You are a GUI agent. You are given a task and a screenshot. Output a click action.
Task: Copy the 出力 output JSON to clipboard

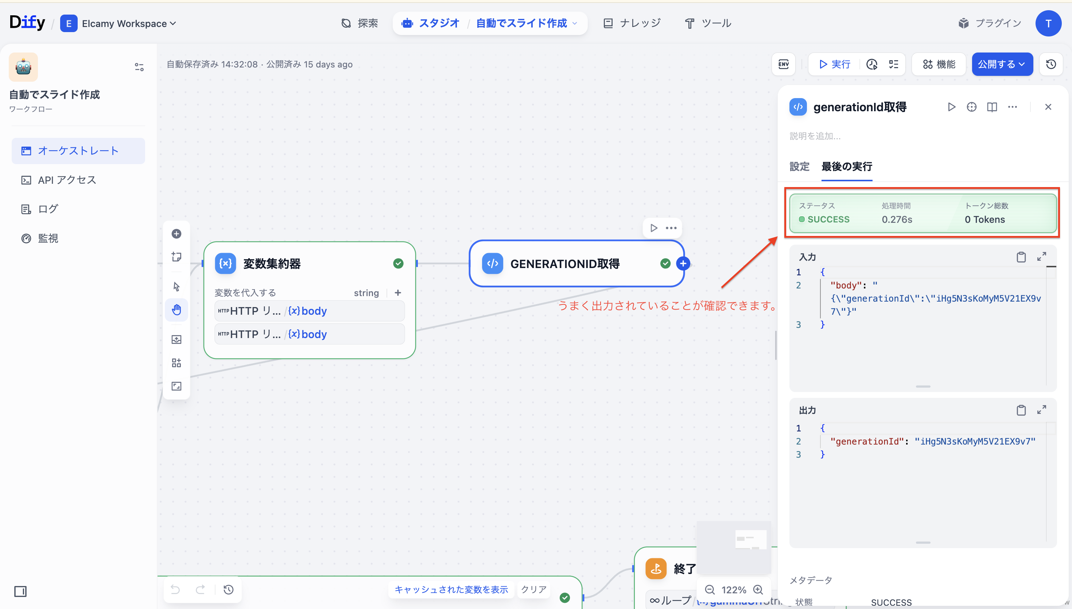point(1021,410)
